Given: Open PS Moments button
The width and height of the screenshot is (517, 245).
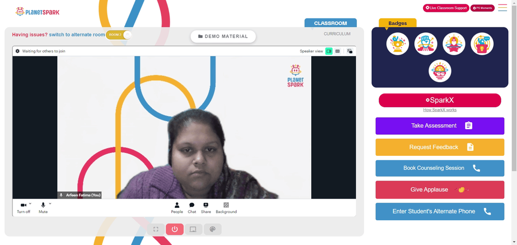Looking at the screenshot, I should pos(482,8).
